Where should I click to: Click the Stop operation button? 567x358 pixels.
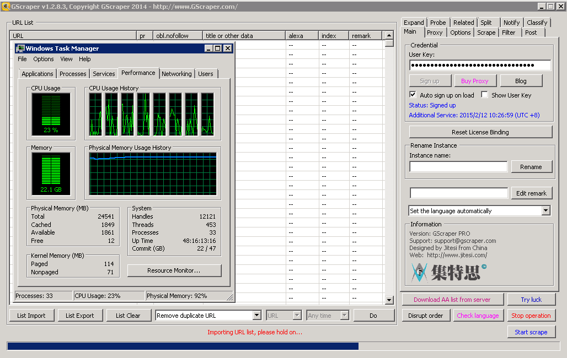point(531,316)
